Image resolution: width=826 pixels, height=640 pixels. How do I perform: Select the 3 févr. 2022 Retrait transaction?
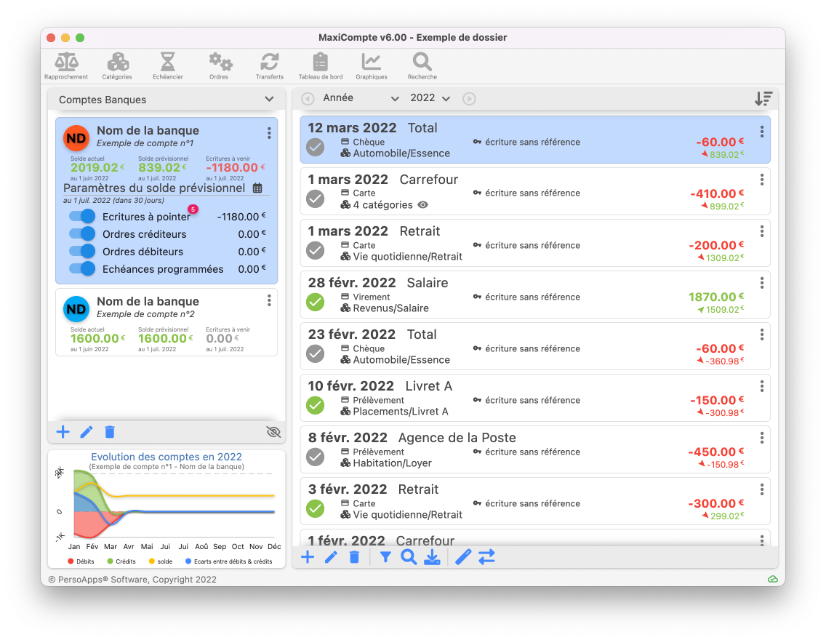tap(535, 501)
